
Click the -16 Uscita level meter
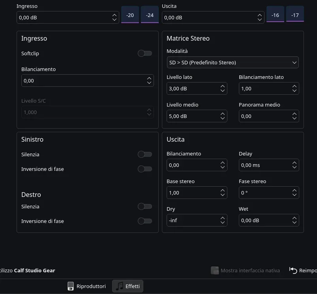275,15
